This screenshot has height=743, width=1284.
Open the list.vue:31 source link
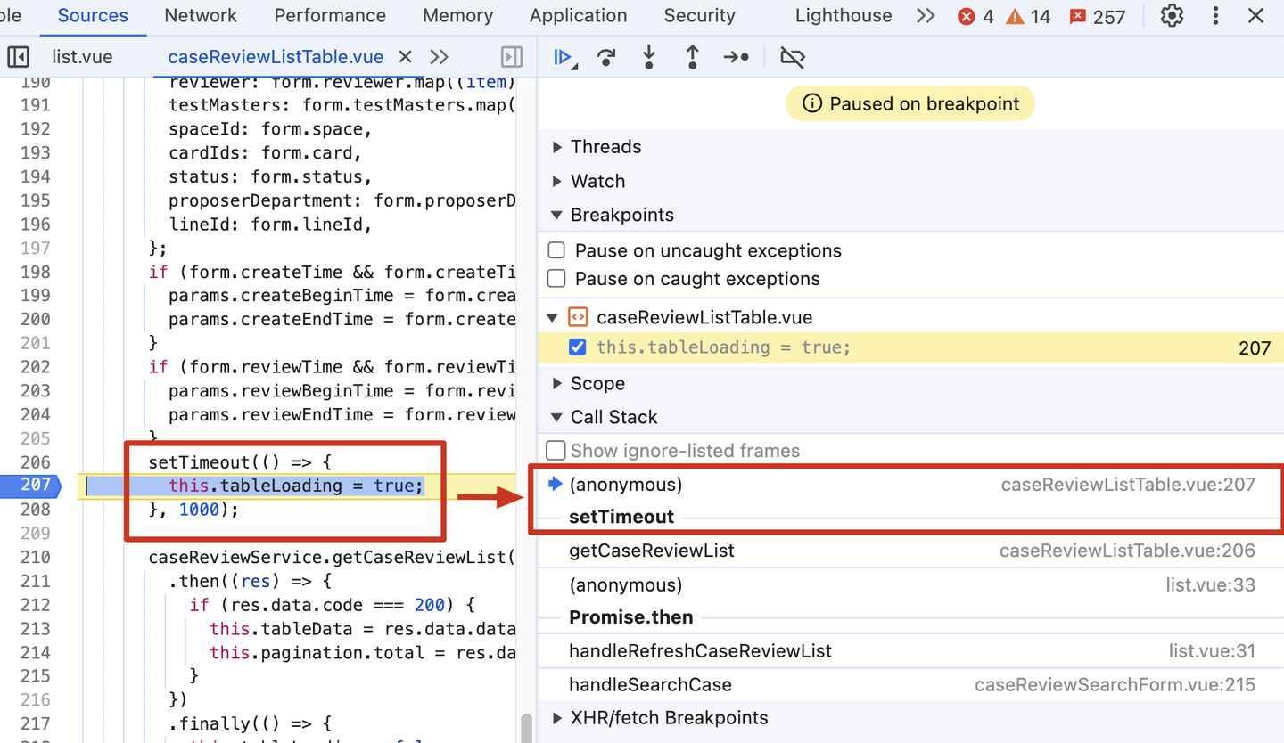coord(1211,651)
